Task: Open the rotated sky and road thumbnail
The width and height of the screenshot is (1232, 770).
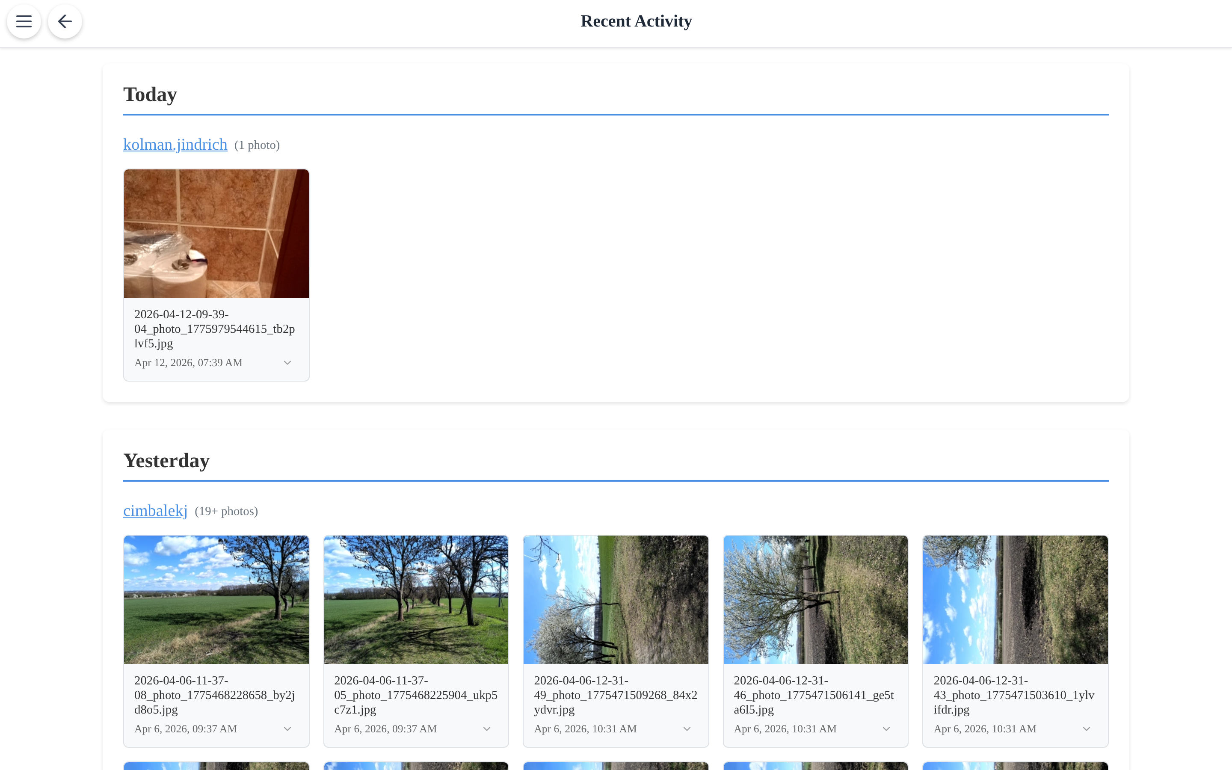Action: click(1016, 599)
